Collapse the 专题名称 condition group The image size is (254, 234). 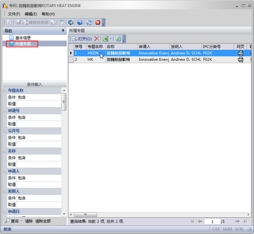click(5, 91)
